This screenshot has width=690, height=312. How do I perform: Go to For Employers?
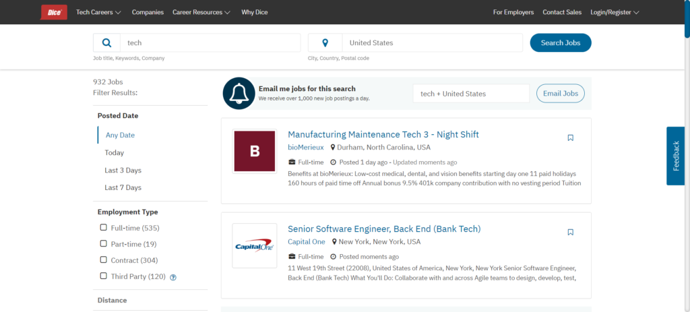pos(513,12)
